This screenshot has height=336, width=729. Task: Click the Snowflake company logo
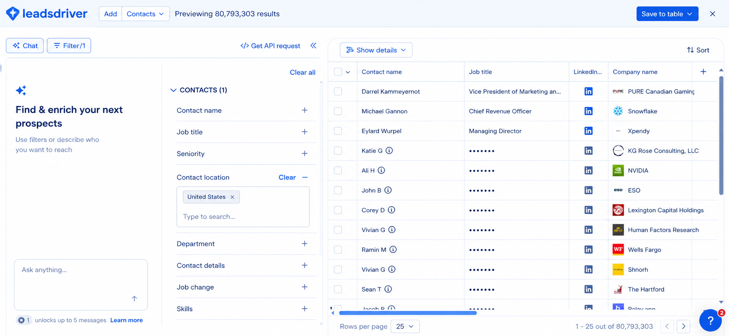tap(618, 111)
